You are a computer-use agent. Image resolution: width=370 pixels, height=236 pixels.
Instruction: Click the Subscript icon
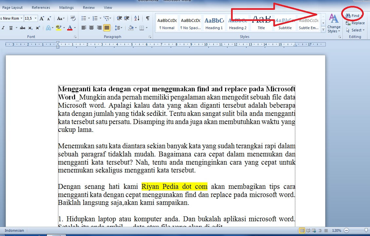tap(30, 28)
